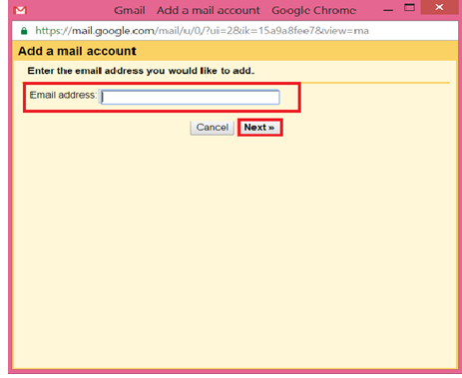The height and width of the screenshot is (378, 462).
Task: Click the URL in the address bar
Action: click(x=202, y=31)
